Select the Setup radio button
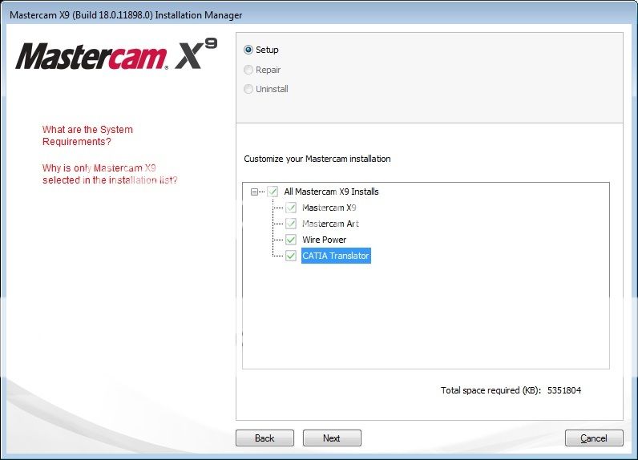The height and width of the screenshot is (460, 638). pos(248,50)
